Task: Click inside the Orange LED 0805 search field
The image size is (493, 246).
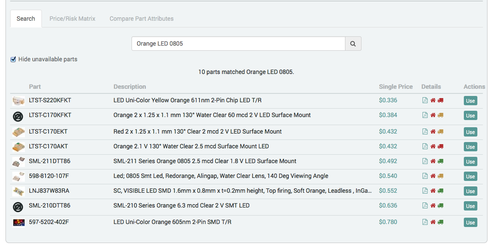Action: [239, 43]
